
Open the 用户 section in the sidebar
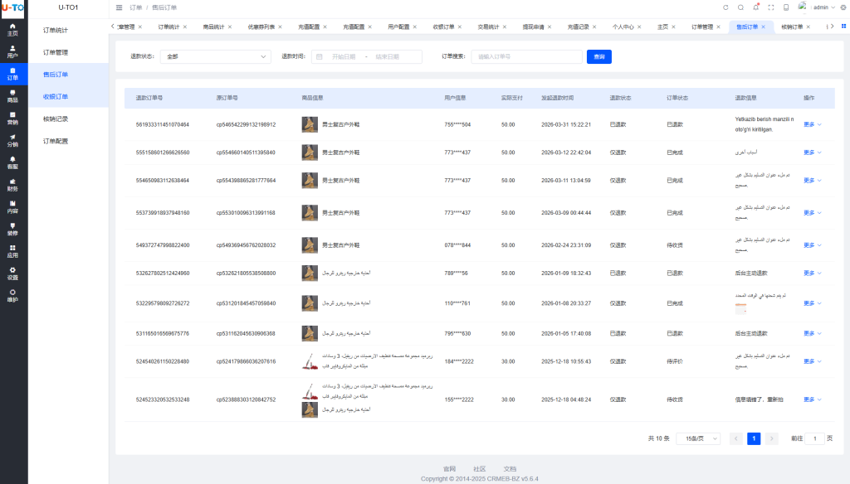pyautogui.click(x=12, y=52)
